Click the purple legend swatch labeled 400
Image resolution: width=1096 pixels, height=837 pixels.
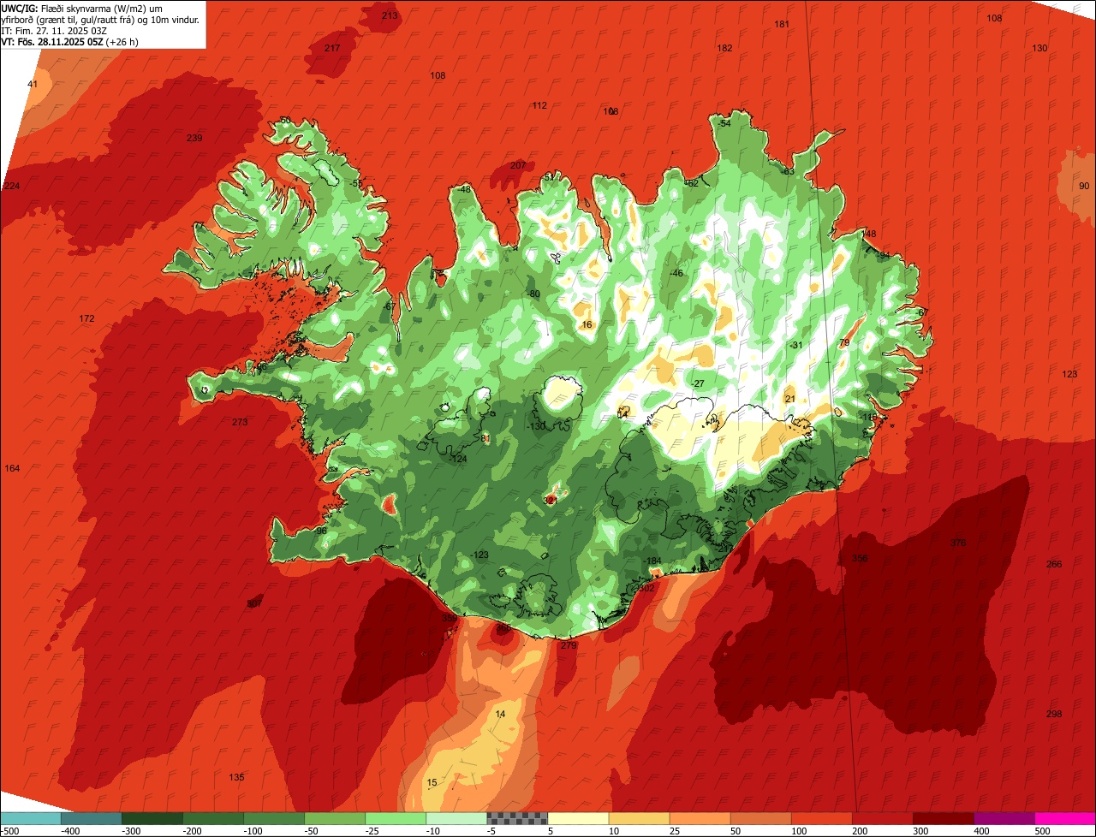click(x=1004, y=819)
